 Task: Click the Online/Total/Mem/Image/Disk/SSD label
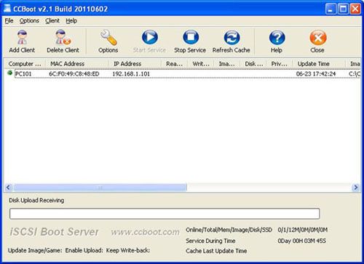(x=229, y=230)
